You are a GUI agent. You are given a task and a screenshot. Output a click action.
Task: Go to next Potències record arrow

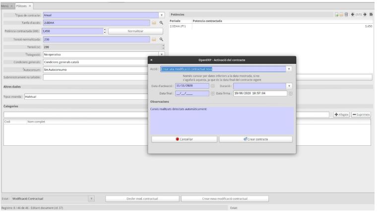(x=365, y=15)
